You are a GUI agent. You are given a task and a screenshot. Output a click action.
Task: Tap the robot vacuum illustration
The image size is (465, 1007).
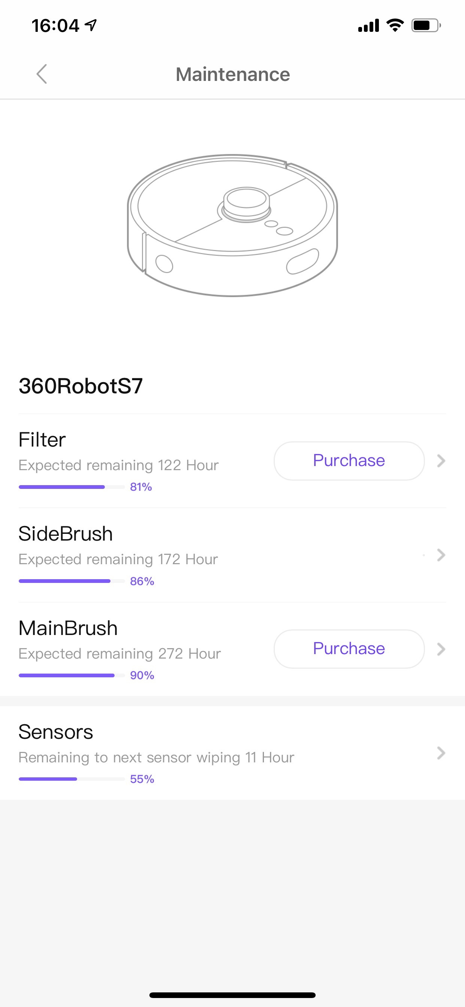(232, 225)
